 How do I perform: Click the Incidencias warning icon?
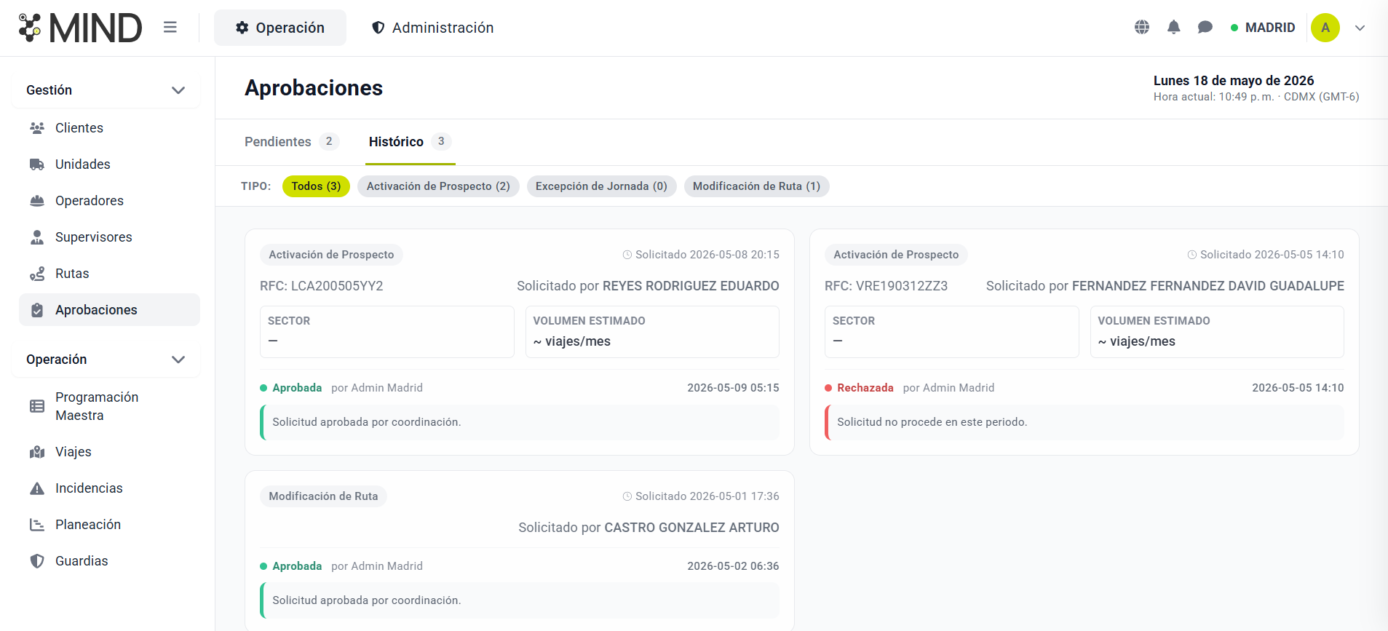pos(37,488)
